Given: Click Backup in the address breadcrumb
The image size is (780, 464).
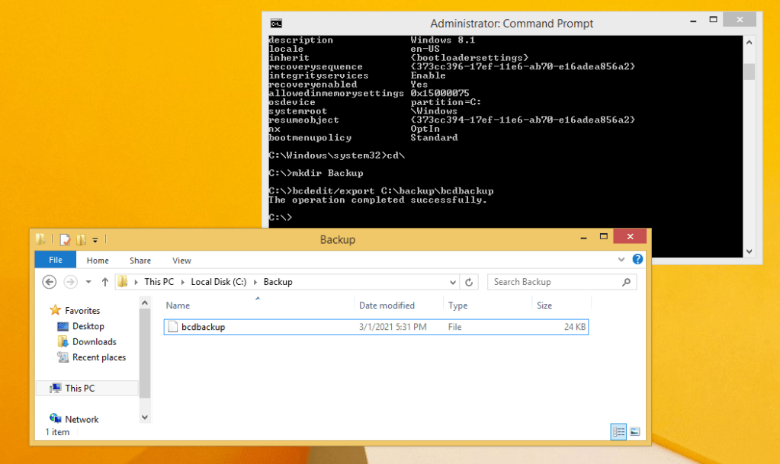Looking at the screenshot, I should click(x=278, y=282).
